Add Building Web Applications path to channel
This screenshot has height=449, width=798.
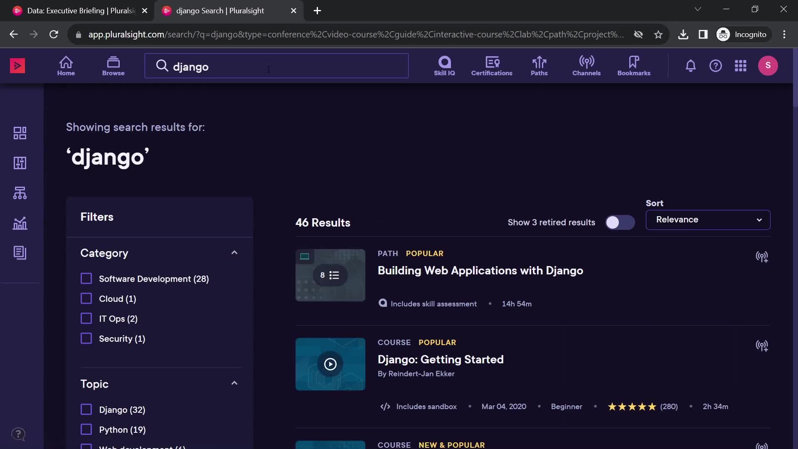tap(761, 257)
